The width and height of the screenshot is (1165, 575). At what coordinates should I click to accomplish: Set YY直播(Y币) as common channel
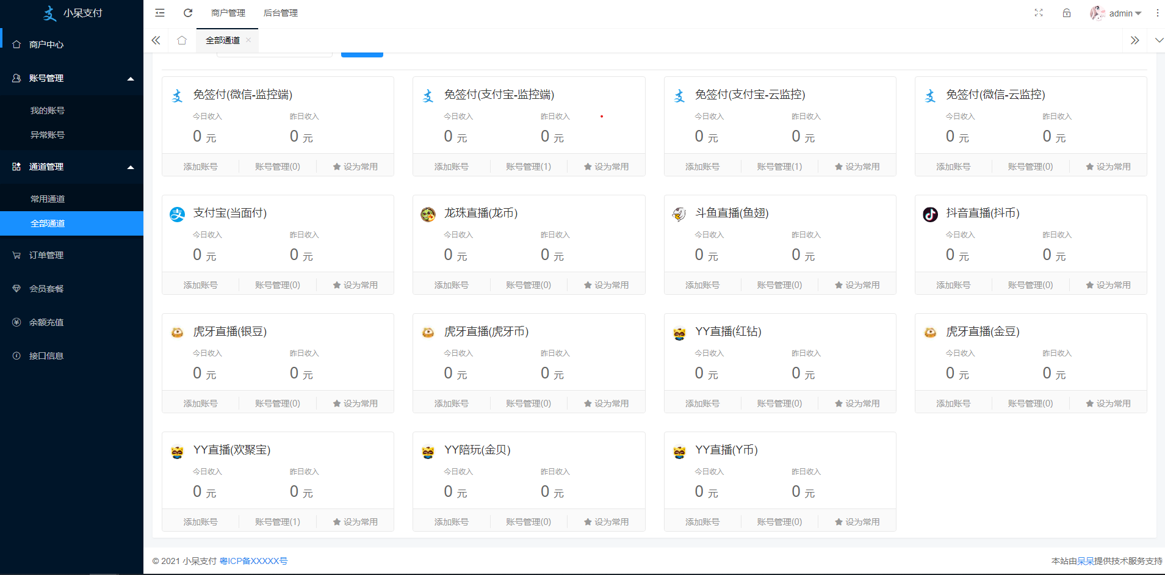(857, 522)
